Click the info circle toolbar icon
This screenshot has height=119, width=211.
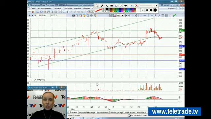pos(64,12)
